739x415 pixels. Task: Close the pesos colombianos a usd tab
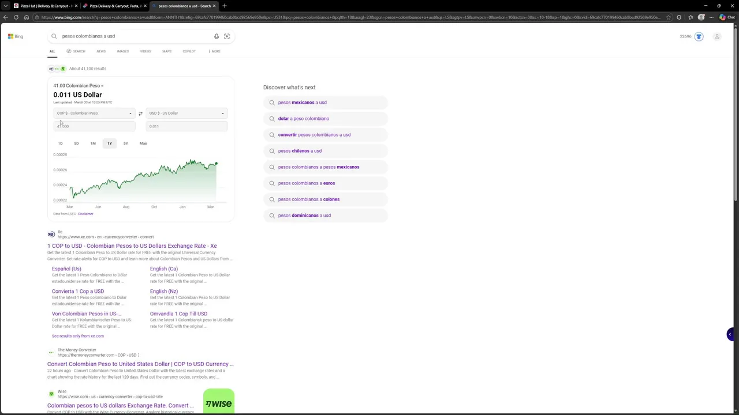click(x=214, y=6)
